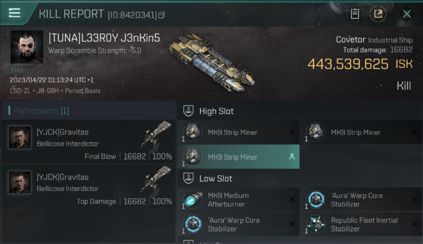Viewport: 423px width, 244px height.
Task: Open the hamburger menu
Action: [x=15, y=13]
